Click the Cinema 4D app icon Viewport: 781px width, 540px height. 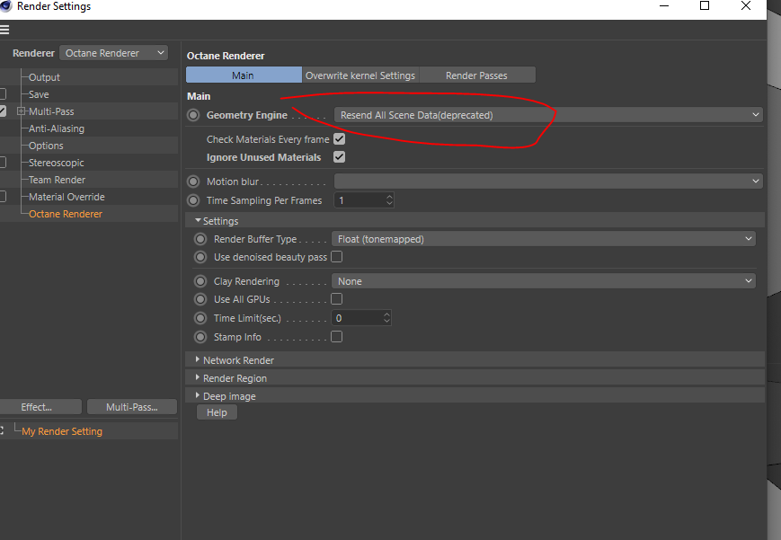[5, 6]
